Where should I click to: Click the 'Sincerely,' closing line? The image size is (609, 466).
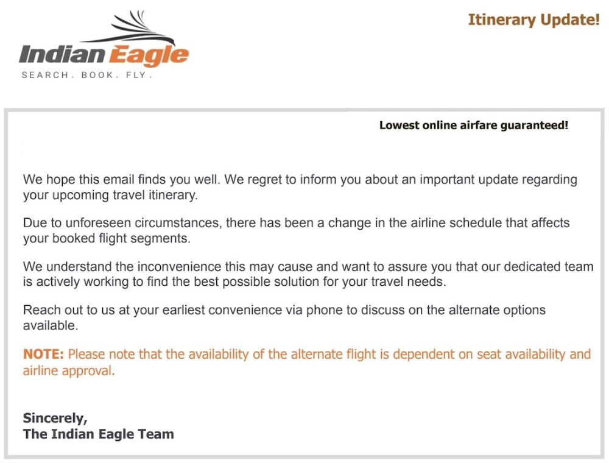pyautogui.click(x=55, y=418)
